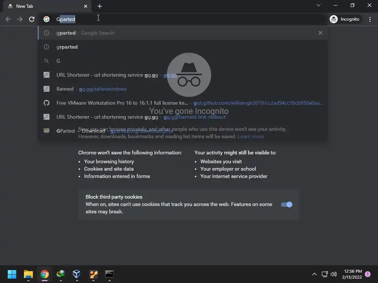
Task: Go forward using the forward arrow
Action: click(x=20, y=19)
